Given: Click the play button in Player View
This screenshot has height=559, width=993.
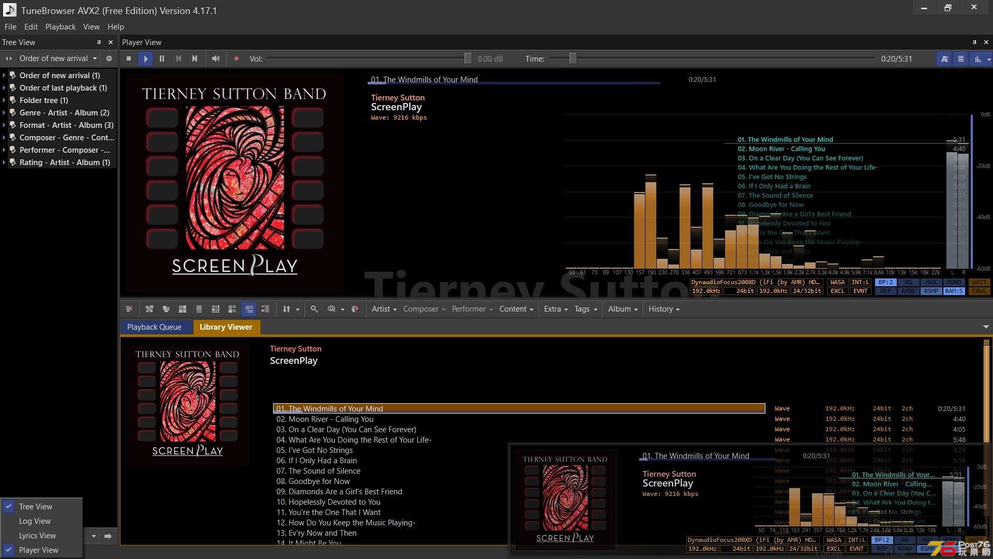Looking at the screenshot, I should click(145, 58).
